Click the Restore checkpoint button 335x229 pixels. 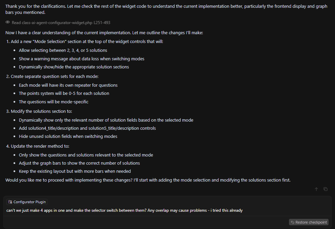[309, 222]
